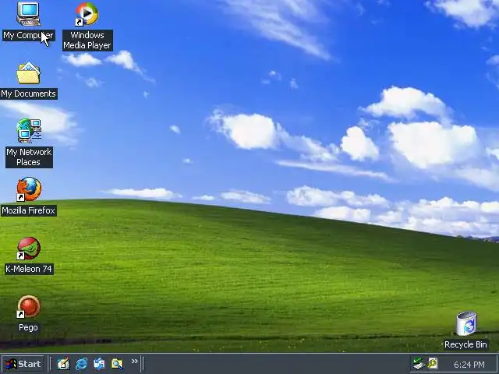Open the Start menu
The width and height of the screenshot is (499, 374).
click(x=23, y=364)
